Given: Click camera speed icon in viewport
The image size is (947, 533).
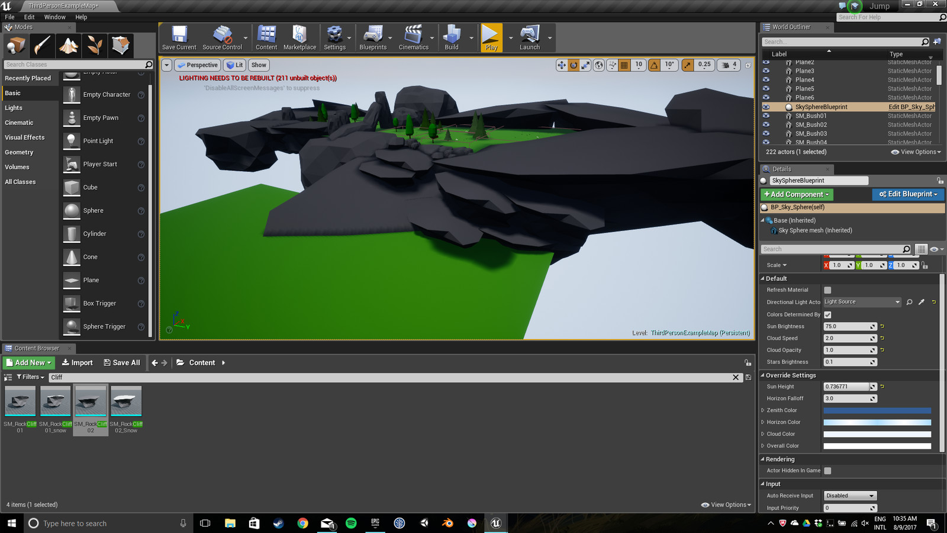Looking at the screenshot, I should [x=725, y=65].
